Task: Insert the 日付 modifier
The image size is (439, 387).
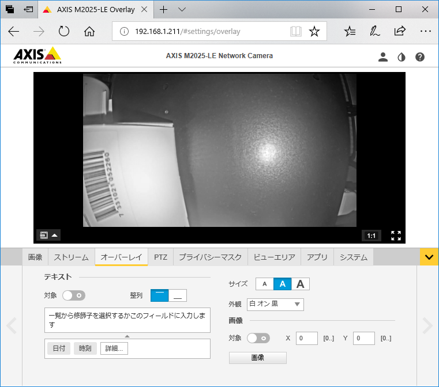Action: (59, 348)
